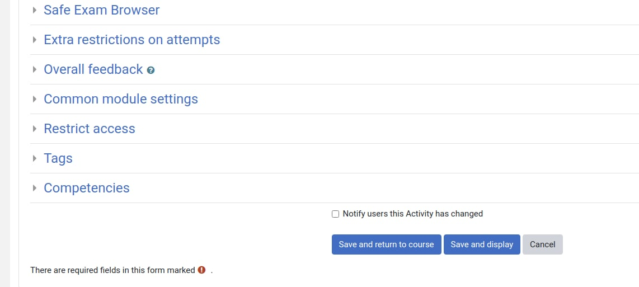639x287 pixels.
Task: Click the Notify users this Activity has changed label
Action: [x=412, y=214]
